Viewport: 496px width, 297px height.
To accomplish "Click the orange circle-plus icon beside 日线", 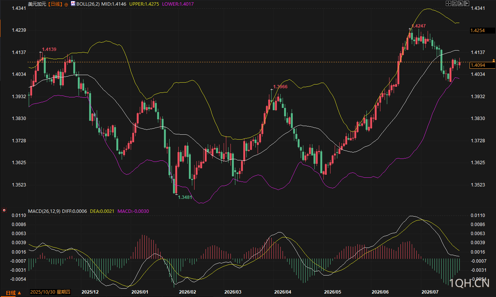I will click(x=66, y=4).
